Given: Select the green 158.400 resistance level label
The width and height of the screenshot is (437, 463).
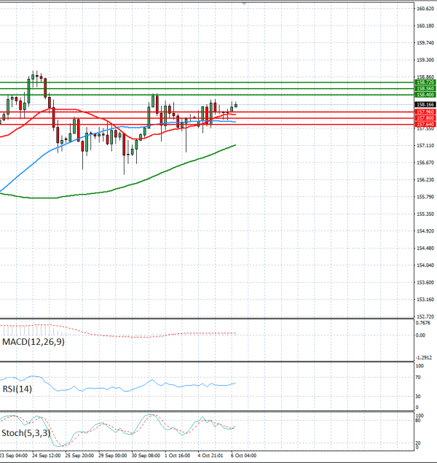Looking at the screenshot, I should (x=425, y=95).
